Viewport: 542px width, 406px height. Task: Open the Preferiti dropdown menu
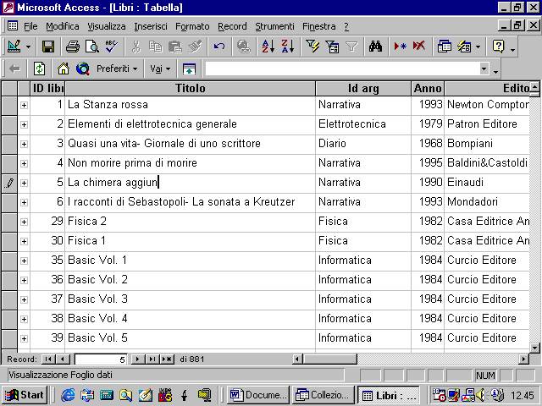117,69
